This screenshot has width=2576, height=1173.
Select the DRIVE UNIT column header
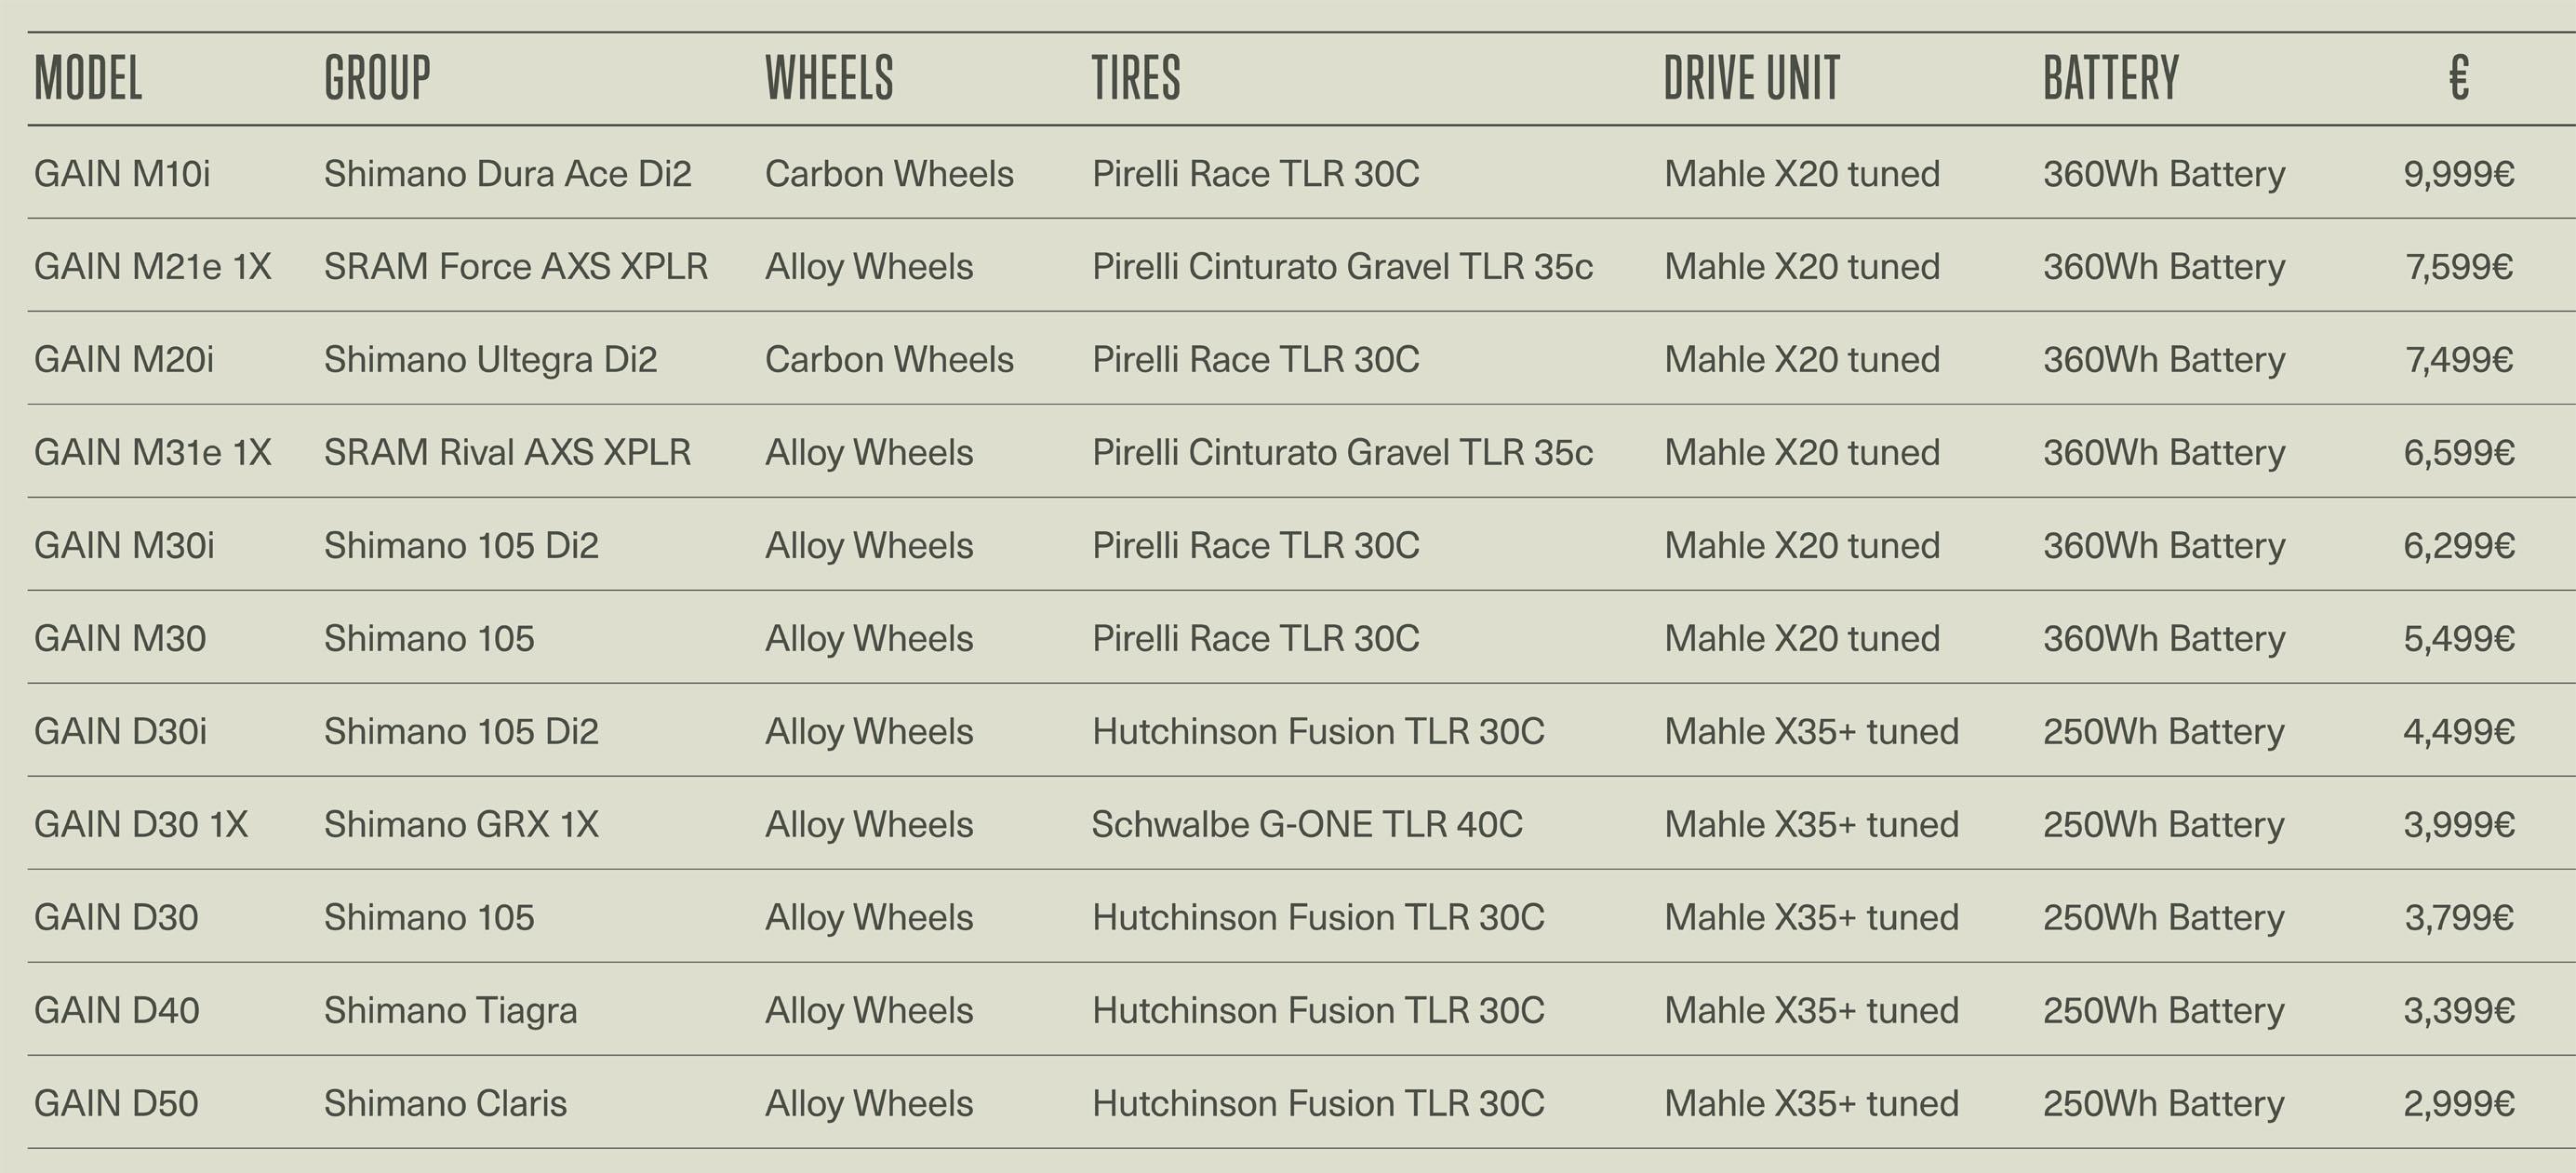pos(1752,78)
